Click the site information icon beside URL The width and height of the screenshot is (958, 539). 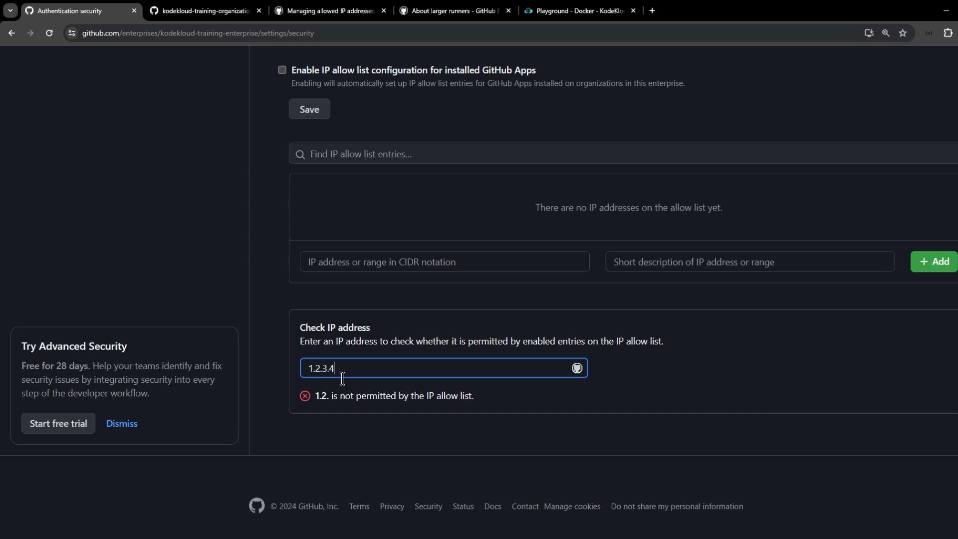[72, 33]
